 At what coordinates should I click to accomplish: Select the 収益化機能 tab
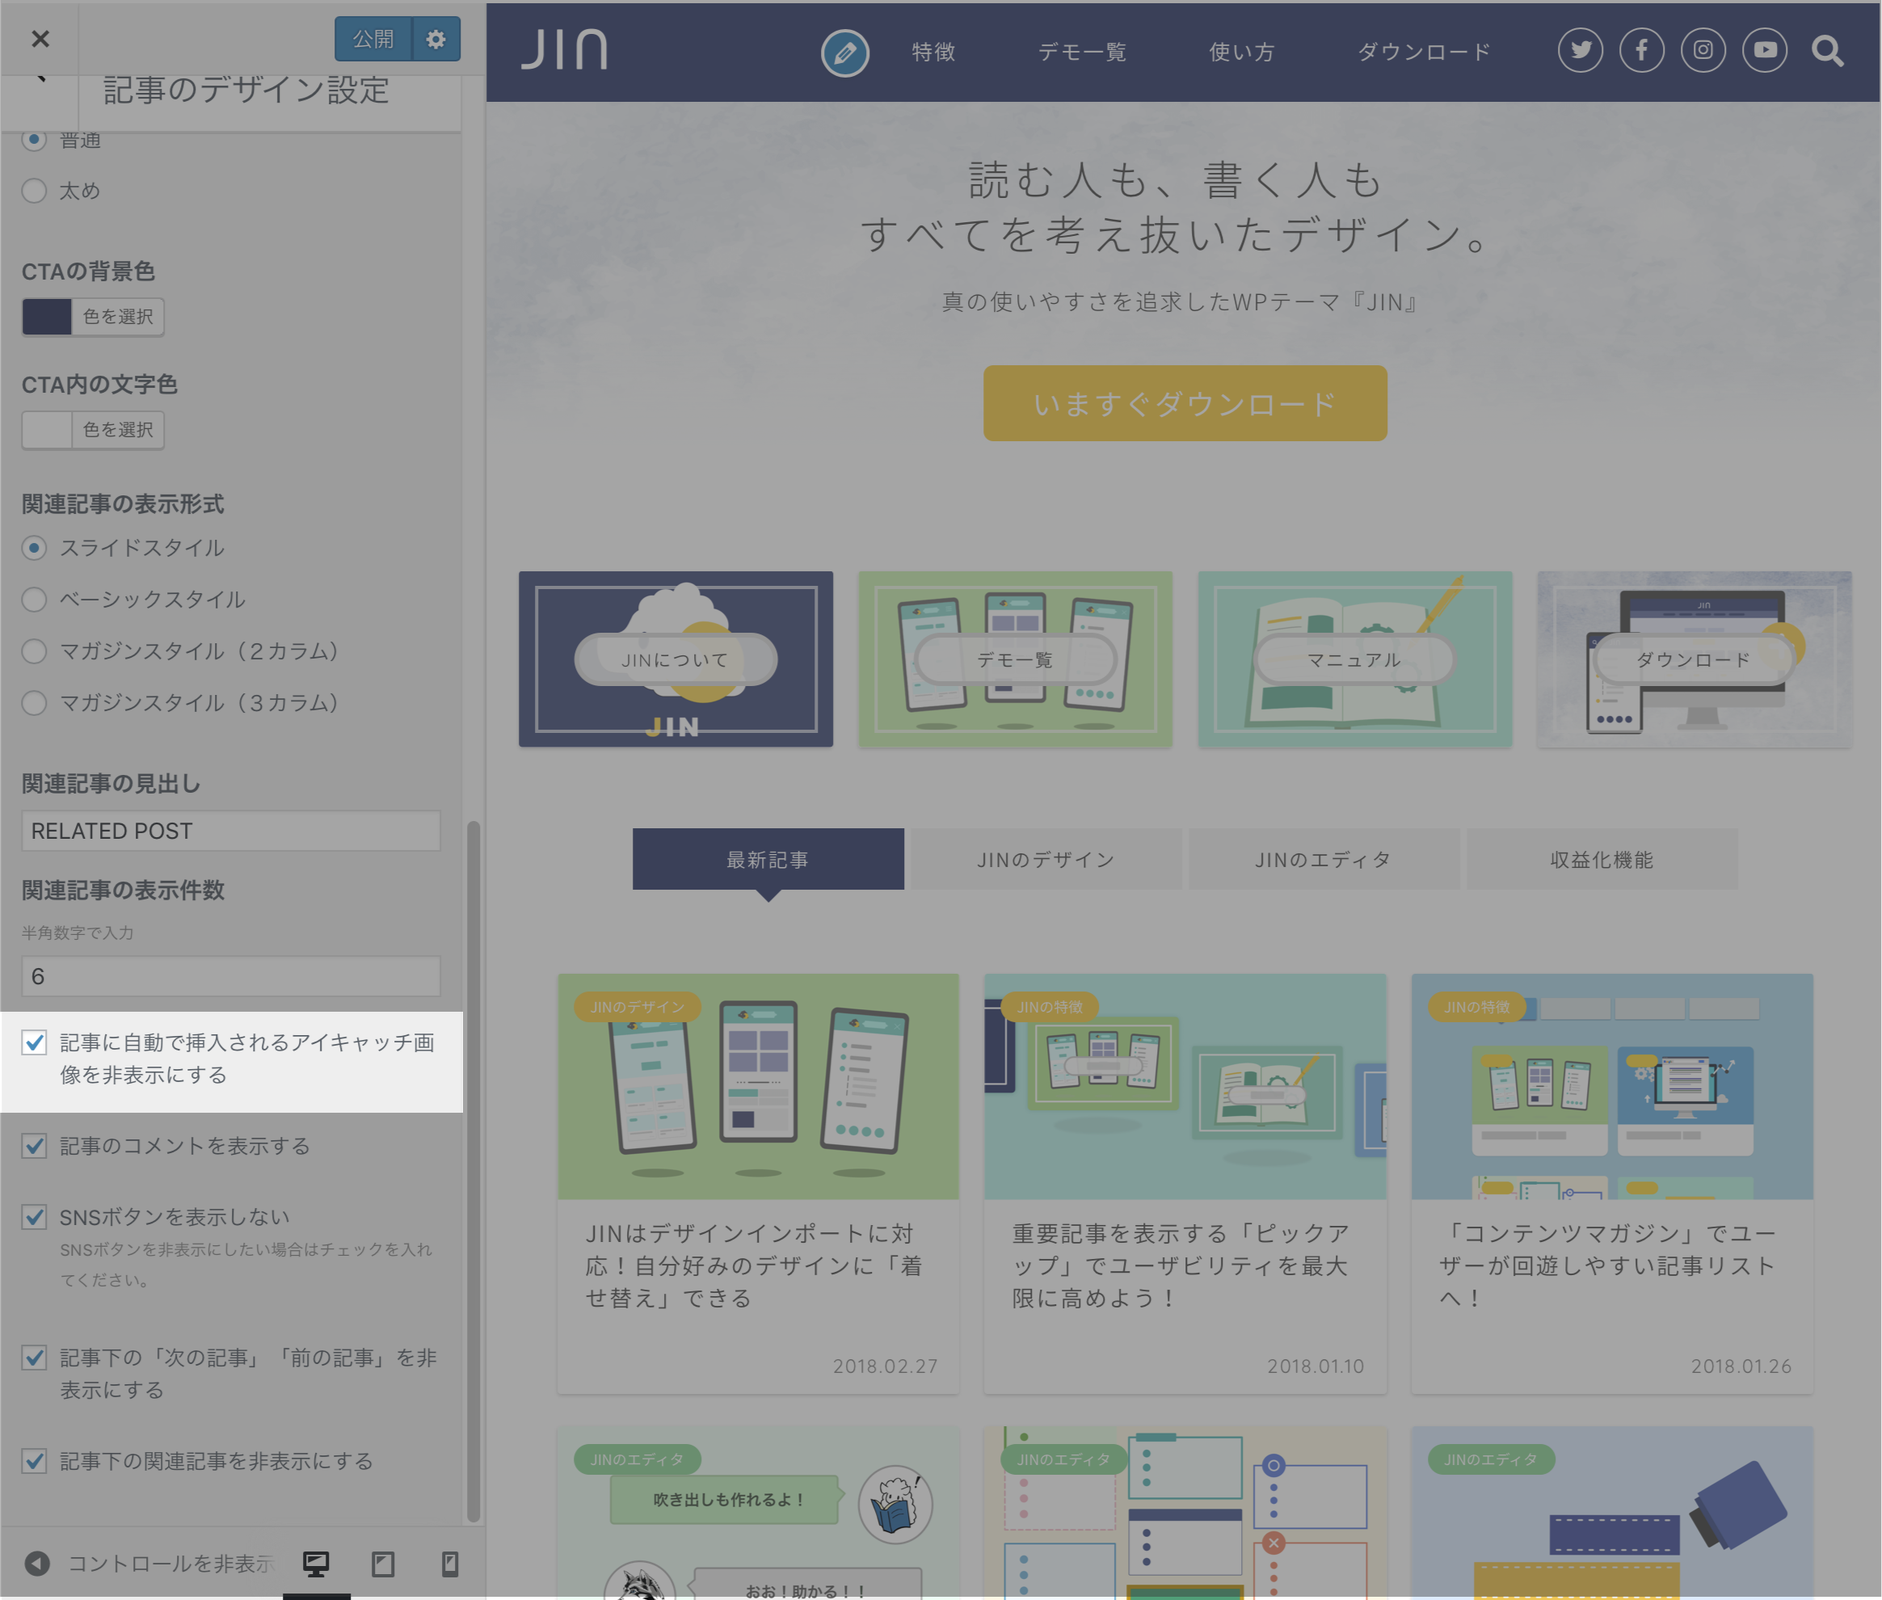[1602, 859]
